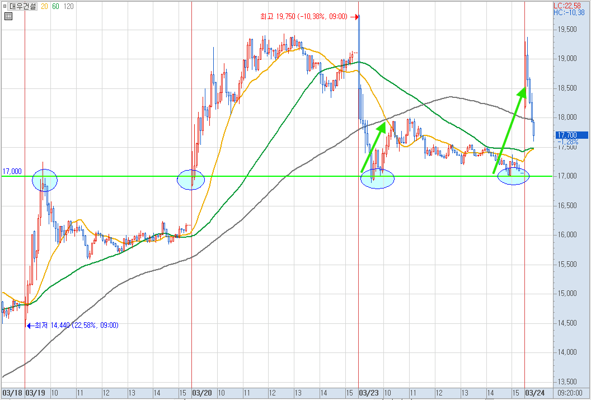Toggle the small square box beside 대우건설
This screenshot has width=591, height=400.
[x=4, y=6]
